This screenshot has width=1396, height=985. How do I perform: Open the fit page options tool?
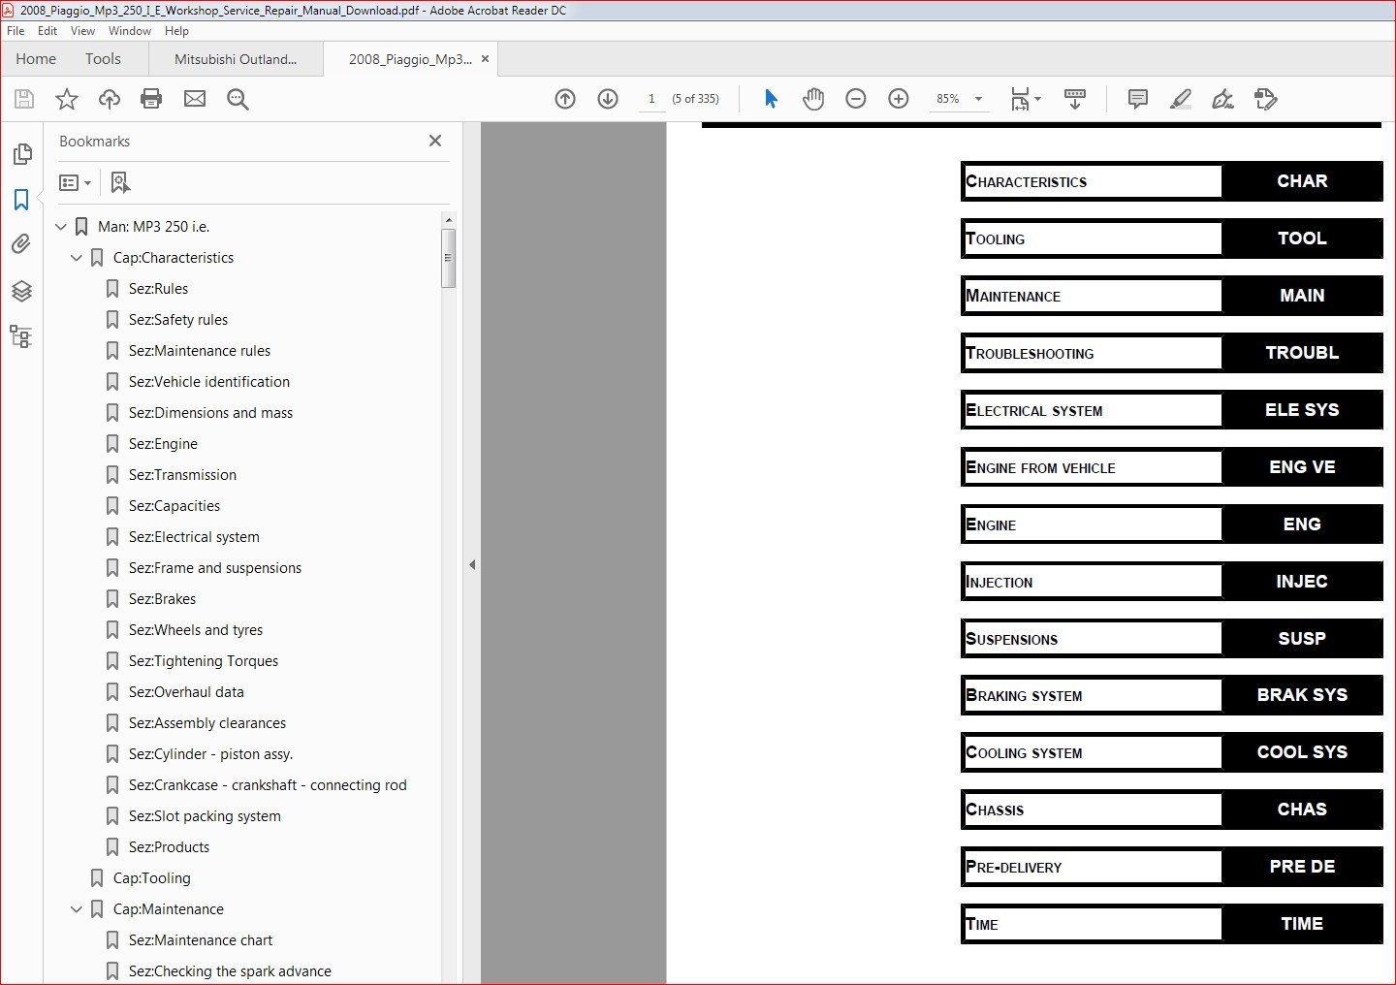click(x=1025, y=99)
